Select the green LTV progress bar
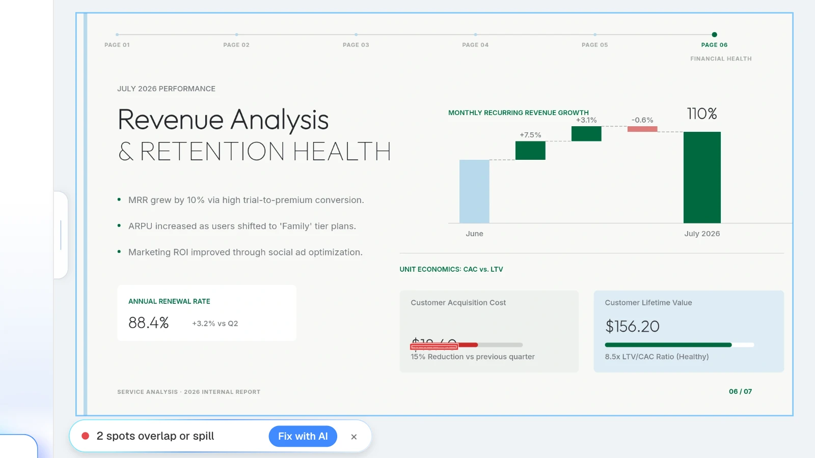The image size is (815, 458). coord(668,345)
